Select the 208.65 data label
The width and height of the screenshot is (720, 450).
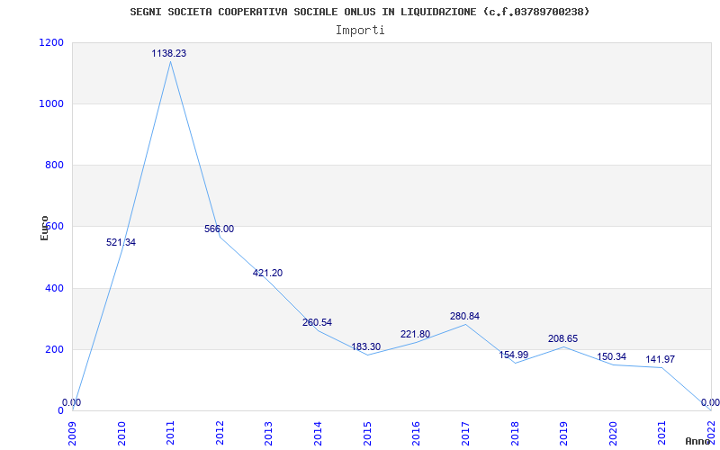(x=563, y=338)
